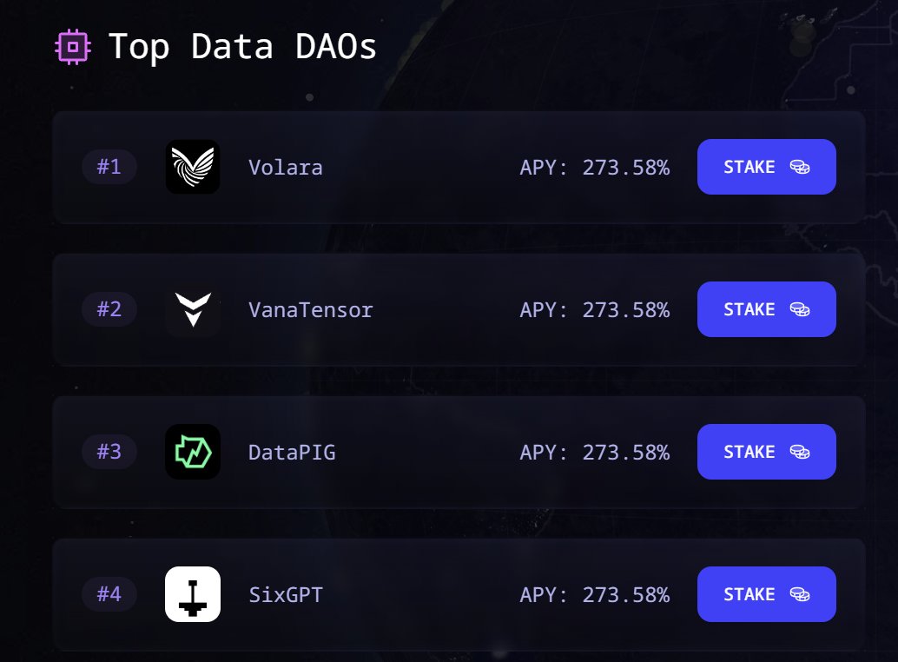Select the VanaTensor chevron logo

point(193,309)
